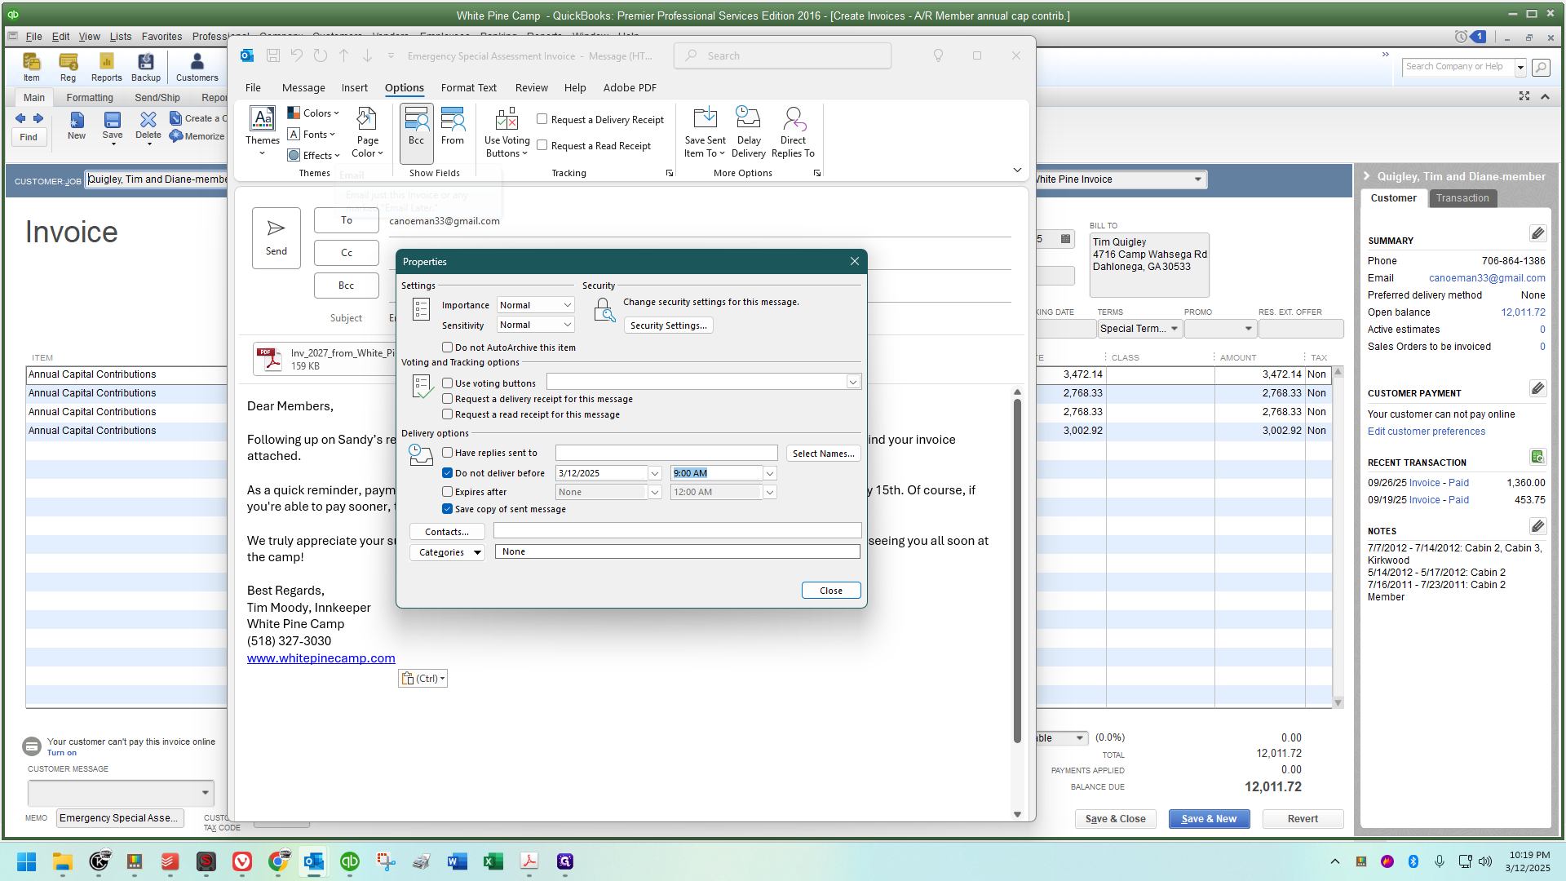Screen dimensions: 1566x881
Task: Open Chrome from the taskbar
Action: point(278,861)
